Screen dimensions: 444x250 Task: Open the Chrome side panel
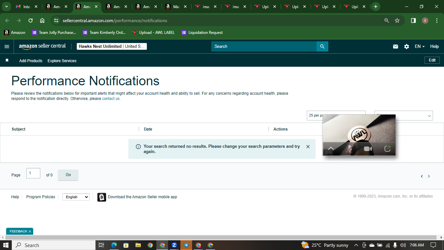click(x=413, y=21)
